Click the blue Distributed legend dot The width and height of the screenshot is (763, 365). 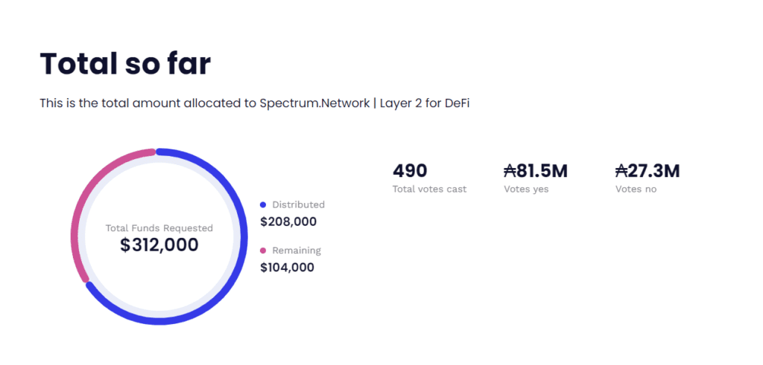coord(263,205)
